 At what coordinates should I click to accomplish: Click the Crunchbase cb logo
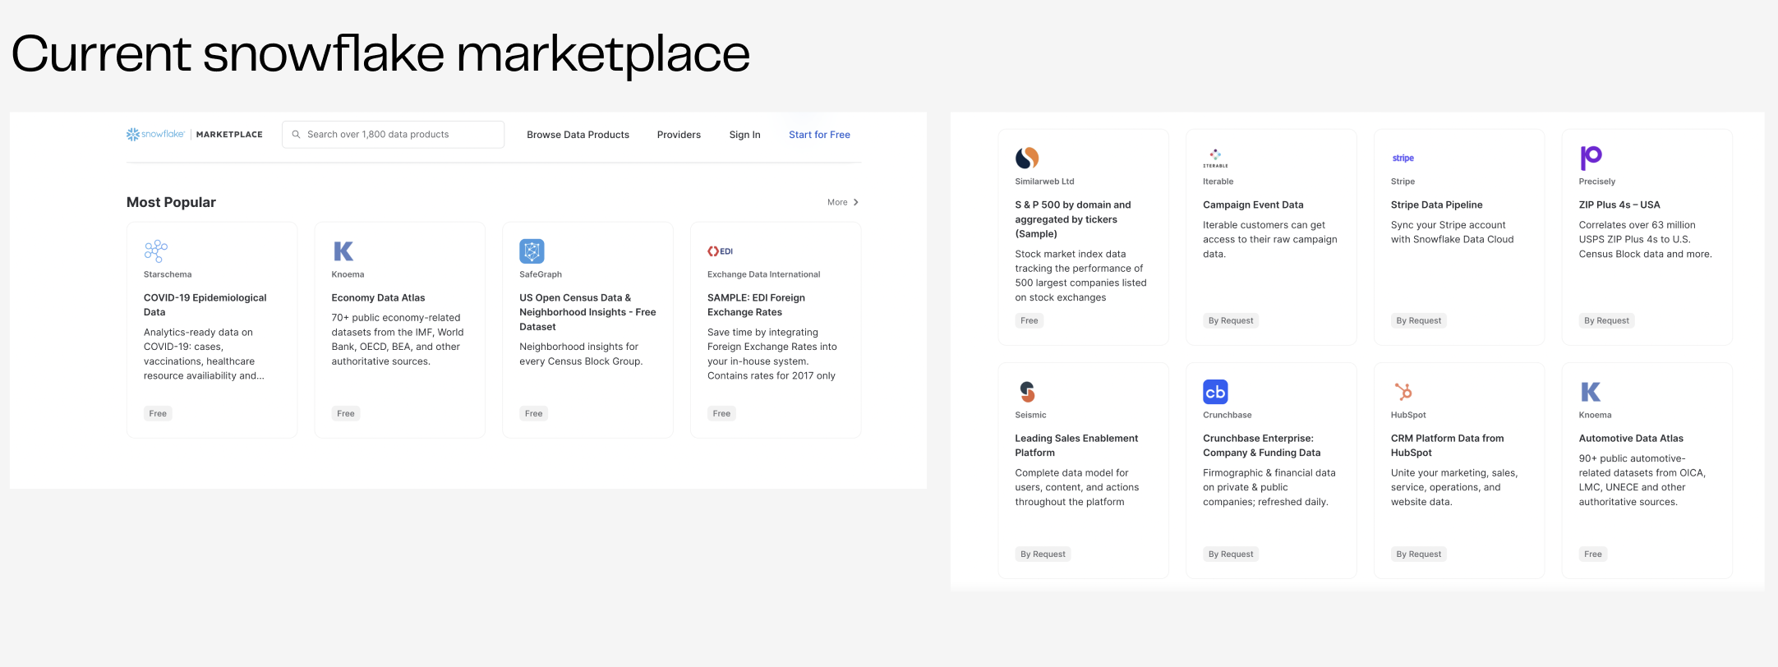1215,391
